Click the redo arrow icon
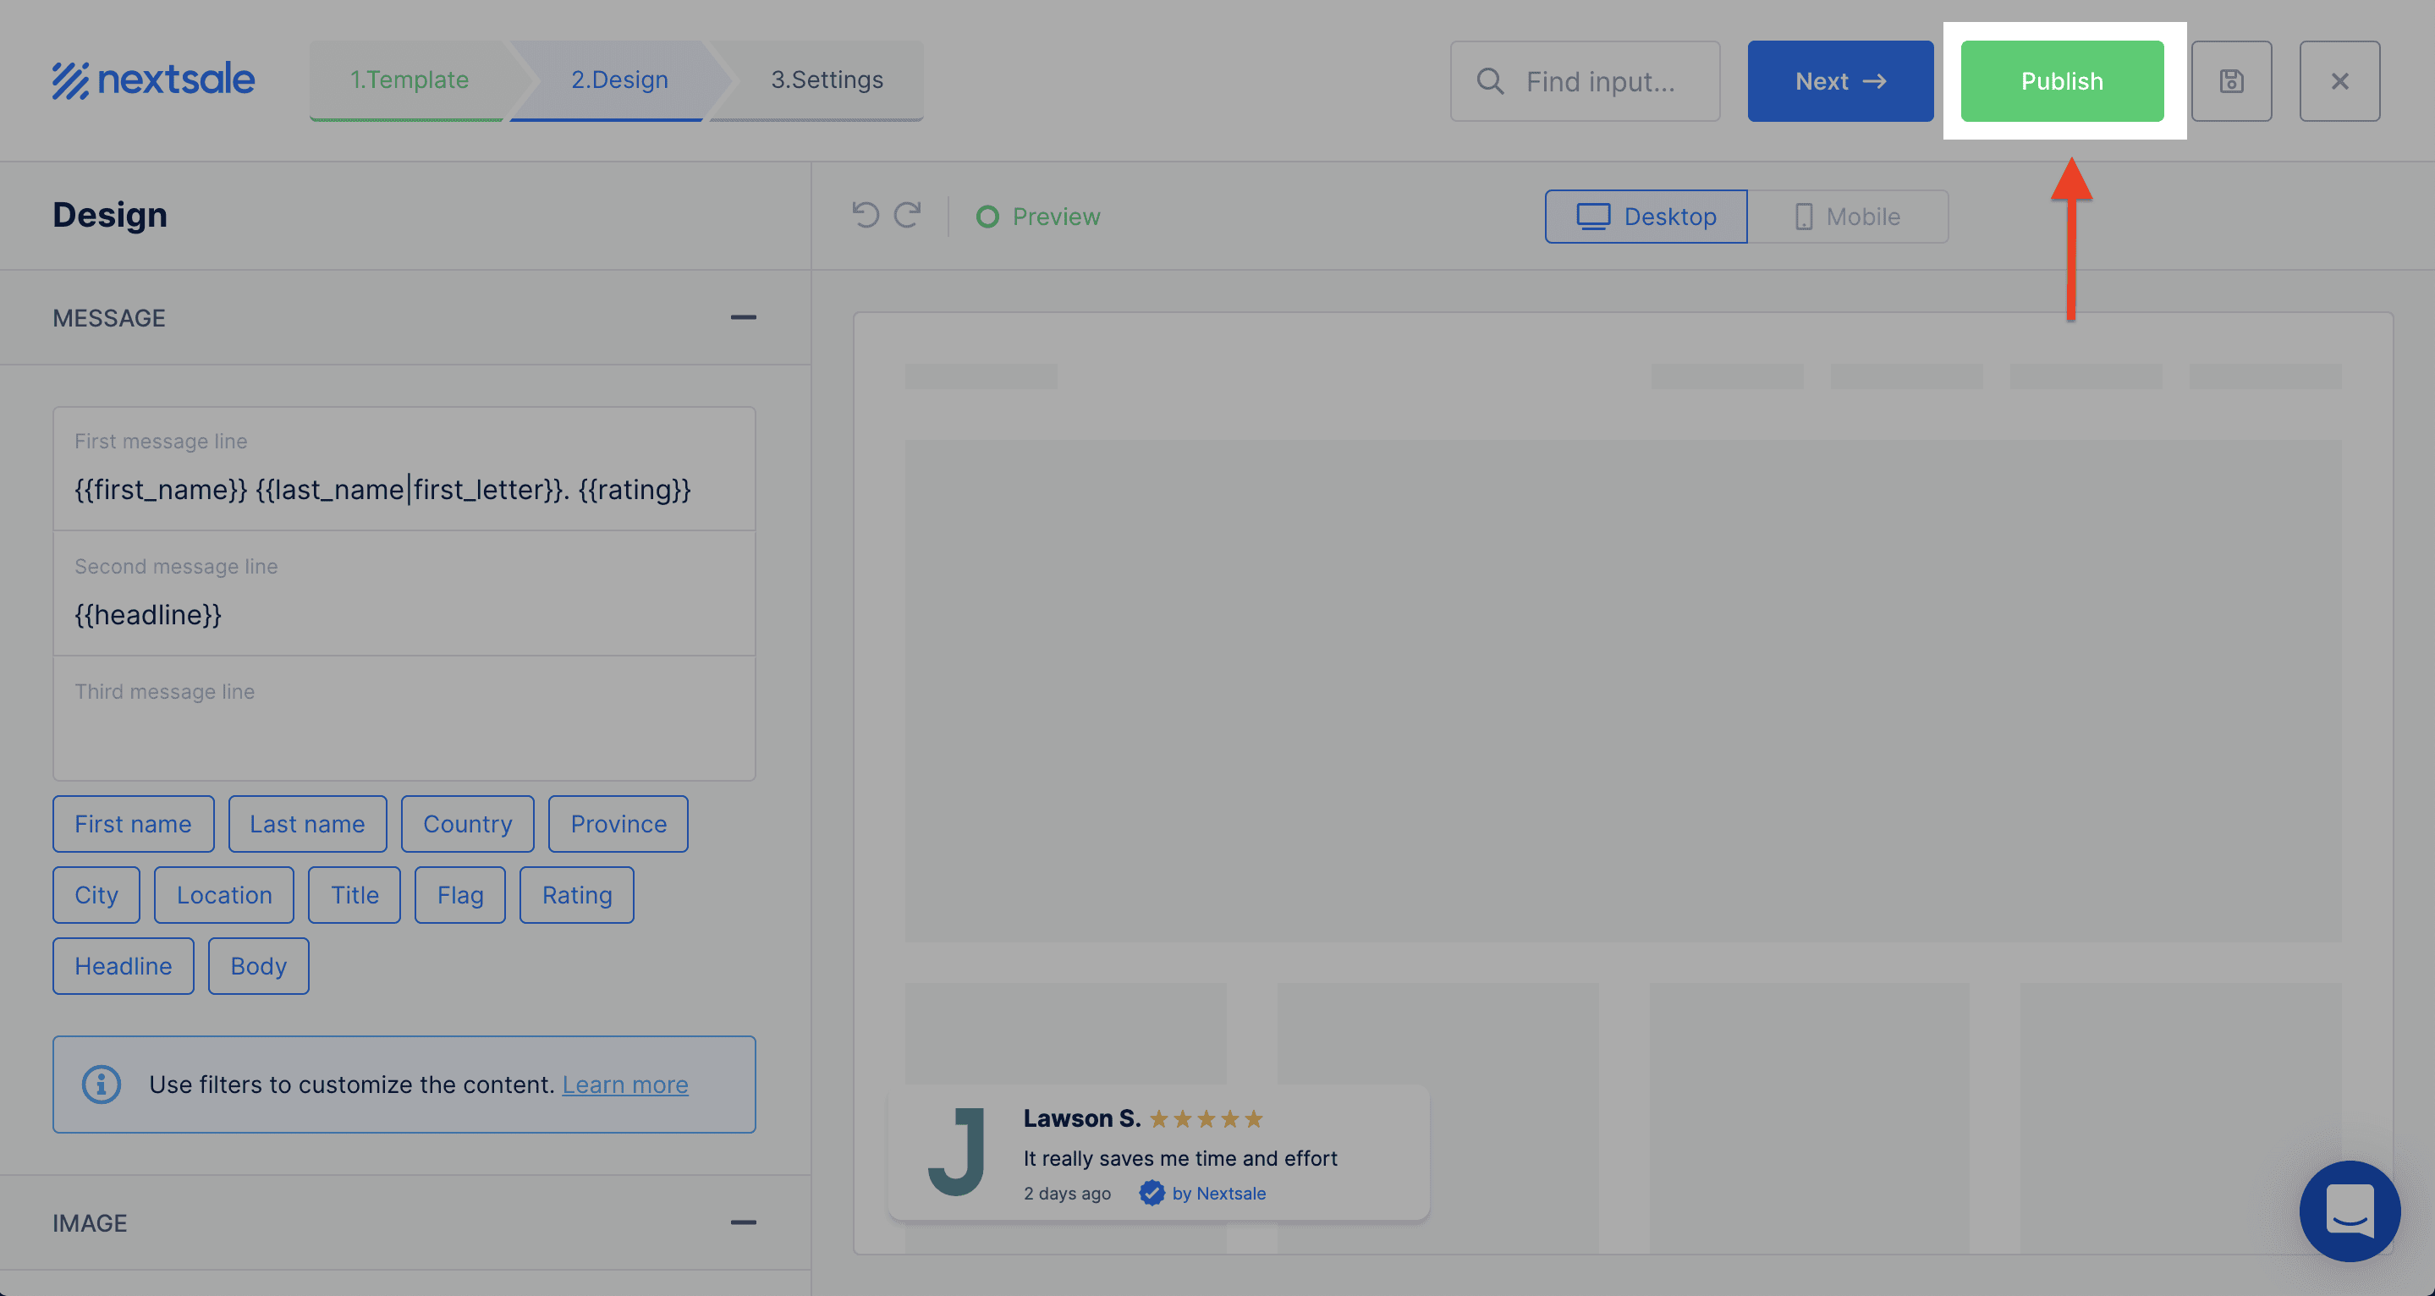2435x1296 pixels. click(909, 216)
